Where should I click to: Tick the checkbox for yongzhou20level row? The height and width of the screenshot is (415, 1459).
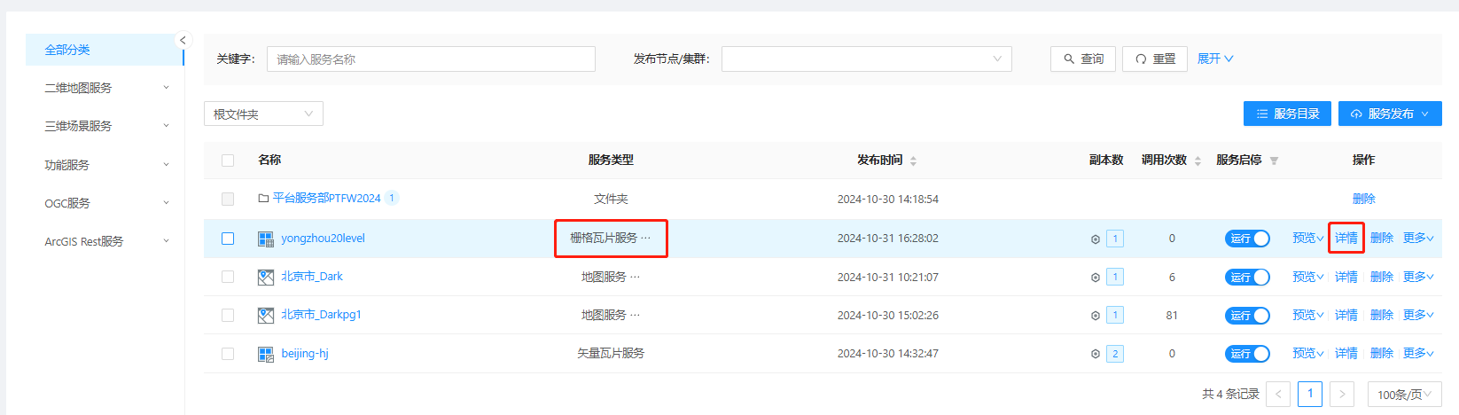pyautogui.click(x=228, y=239)
